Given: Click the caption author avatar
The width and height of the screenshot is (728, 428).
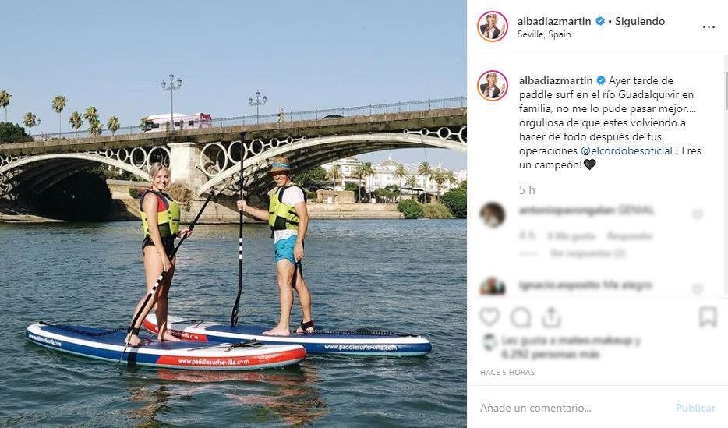Looking at the screenshot, I should pyautogui.click(x=493, y=86).
